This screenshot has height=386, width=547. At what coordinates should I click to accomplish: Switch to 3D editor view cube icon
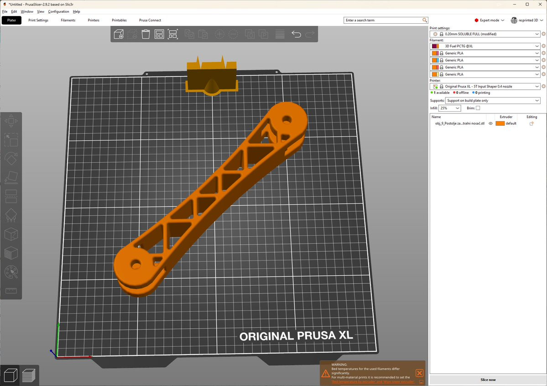click(10, 375)
